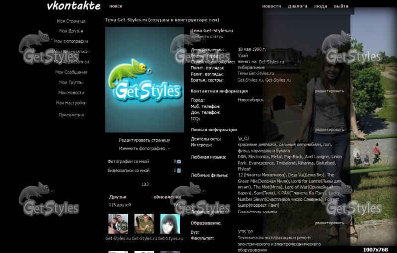The width and height of the screenshot is (397, 253).
Task: Open Мои Друзья in sidebar
Action: click(71, 31)
